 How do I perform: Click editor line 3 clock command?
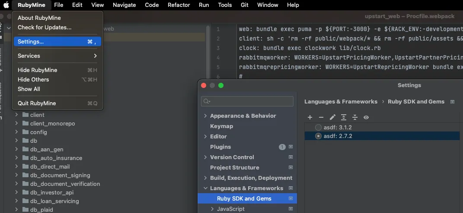point(310,48)
